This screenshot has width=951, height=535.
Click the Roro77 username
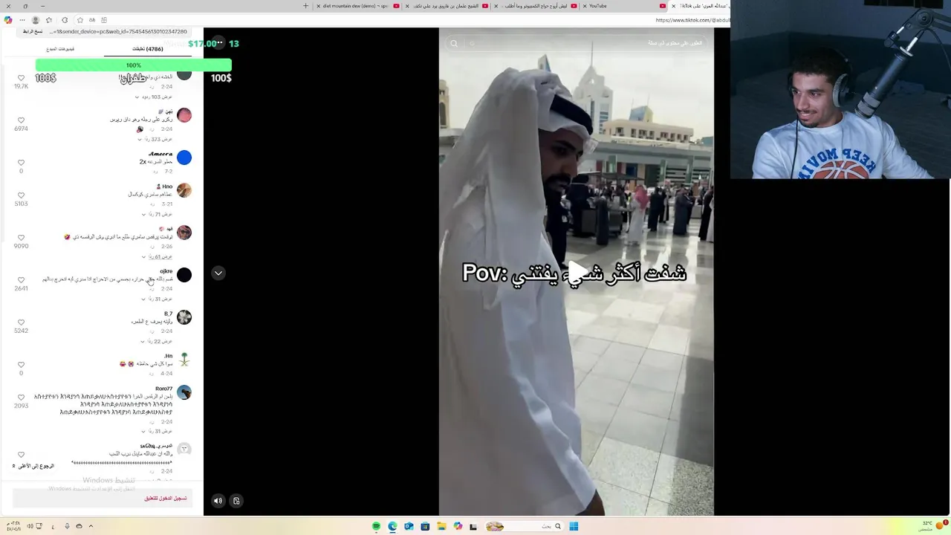[164, 389]
